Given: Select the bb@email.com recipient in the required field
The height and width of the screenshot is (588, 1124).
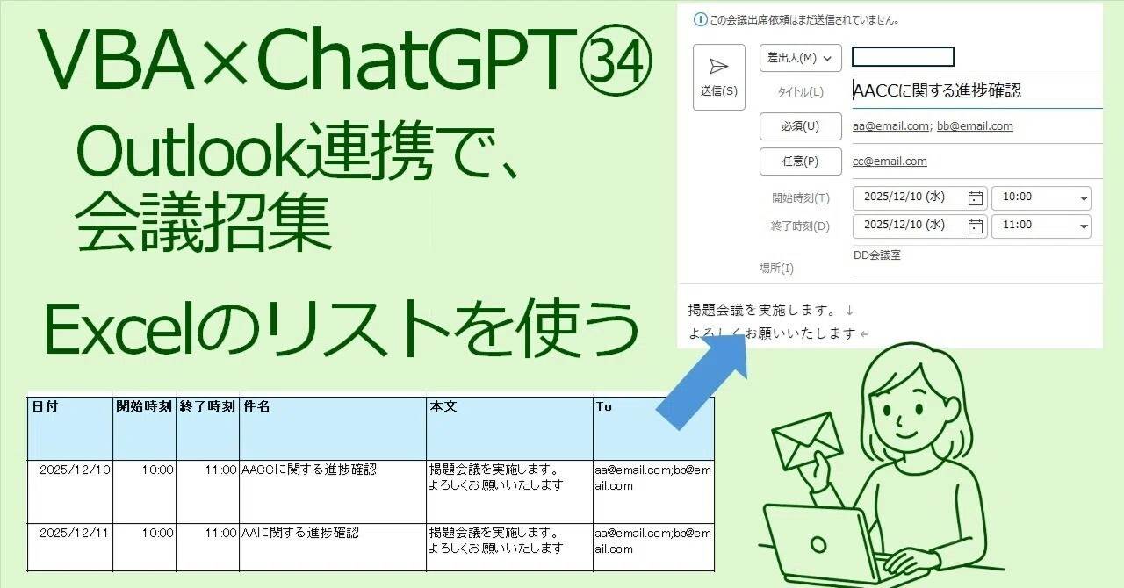Looking at the screenshot, I should (x=975, y=126).
